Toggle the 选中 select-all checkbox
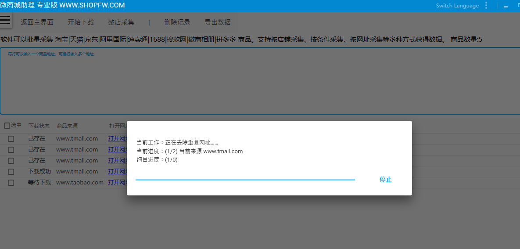The width and height of the screenshot is (520, 249). [x=7, y=126]
